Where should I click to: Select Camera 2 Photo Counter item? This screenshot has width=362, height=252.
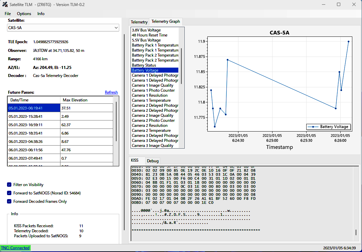tap(155, 120)
